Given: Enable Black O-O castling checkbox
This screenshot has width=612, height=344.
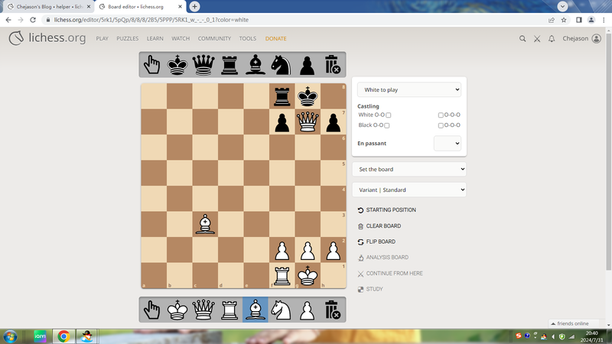Looking at the screenshot, I should point(387,125).
